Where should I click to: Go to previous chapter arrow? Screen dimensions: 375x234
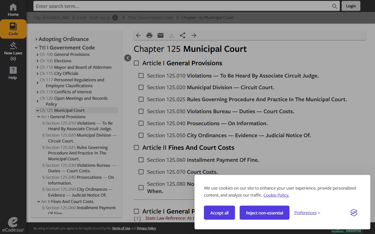coord(138,35)
